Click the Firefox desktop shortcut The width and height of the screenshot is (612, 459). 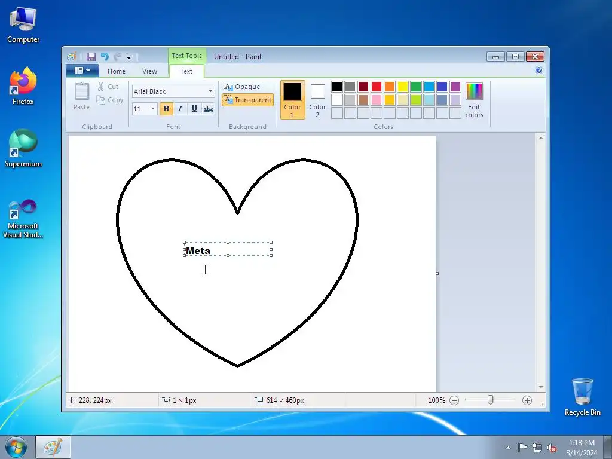click(23, 86)
